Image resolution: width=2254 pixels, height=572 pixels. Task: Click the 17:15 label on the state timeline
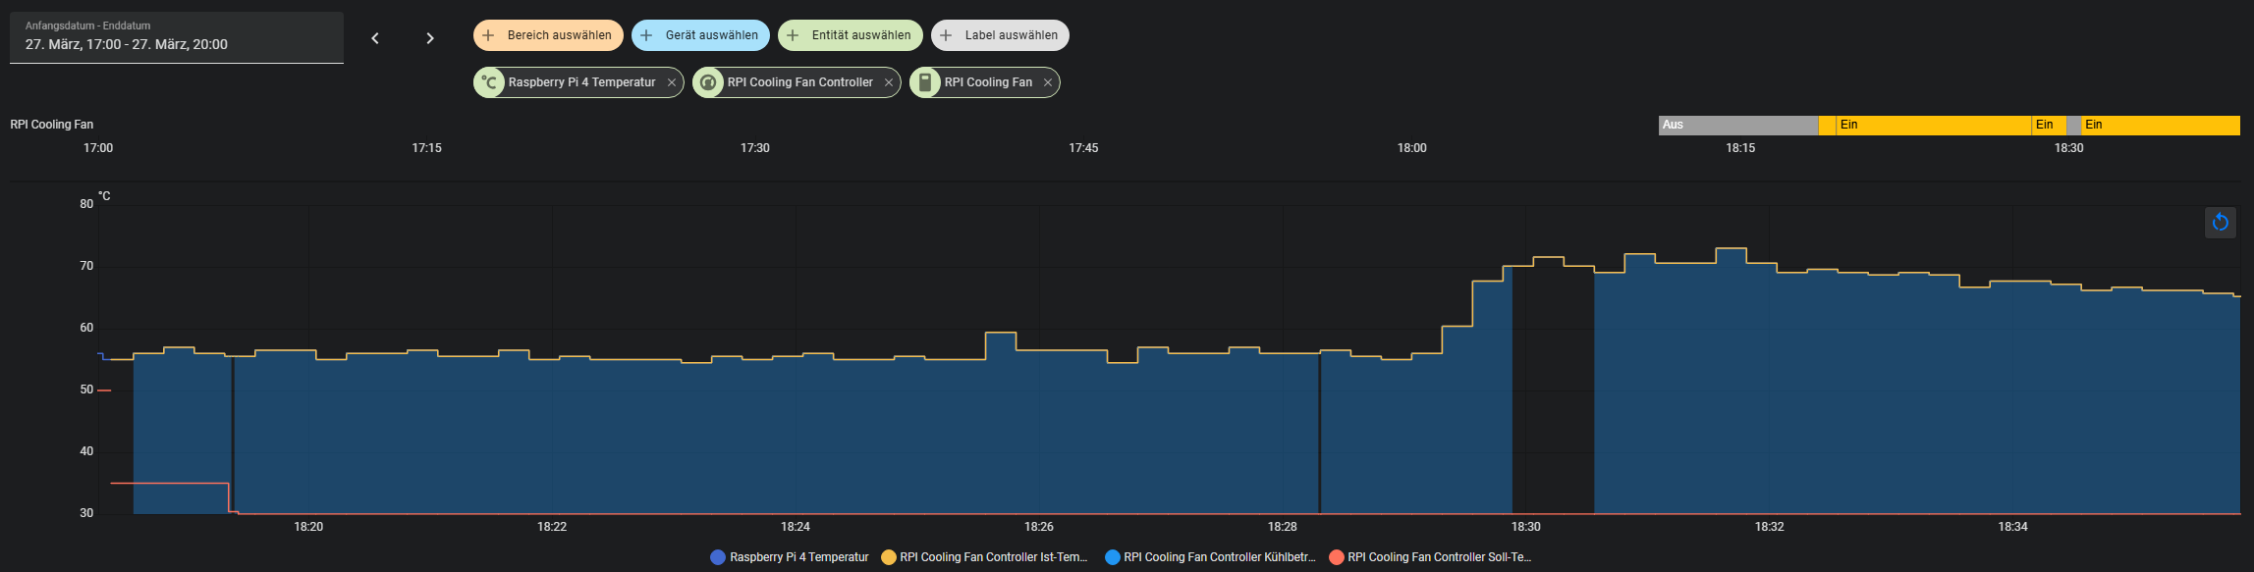point(426,148)
